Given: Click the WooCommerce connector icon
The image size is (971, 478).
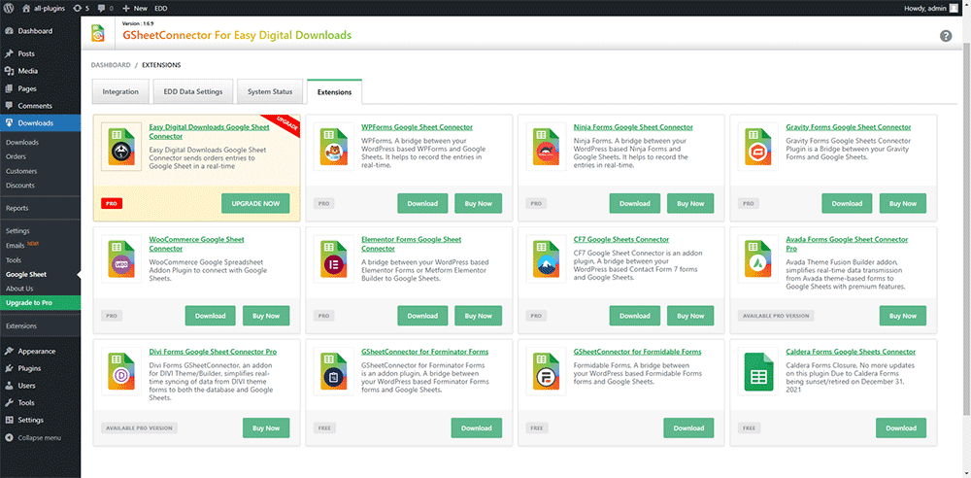Looking at the screenshot, I should [121, 259].
